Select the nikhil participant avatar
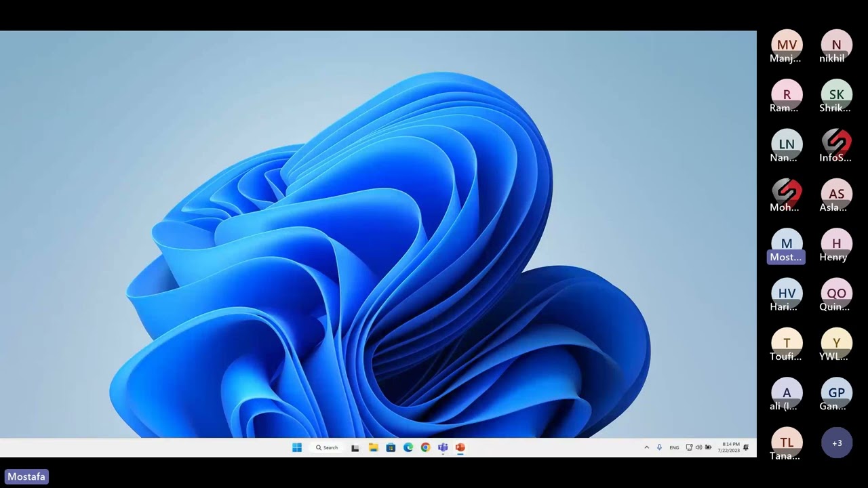This screenshot has width=868, height=488. 836,45
